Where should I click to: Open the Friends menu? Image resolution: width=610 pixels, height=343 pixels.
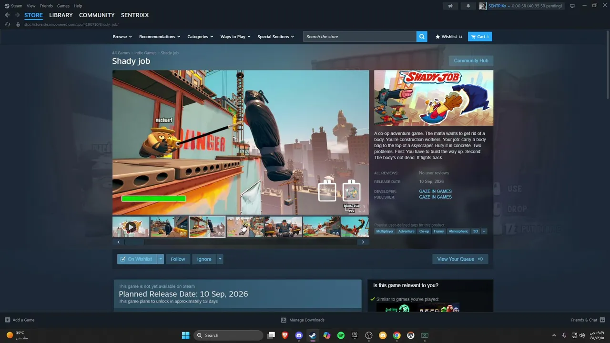pyautogui.click(x=46, y=6)
